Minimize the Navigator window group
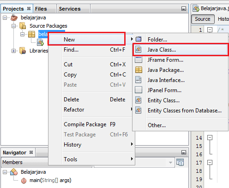 click(184, 153)
